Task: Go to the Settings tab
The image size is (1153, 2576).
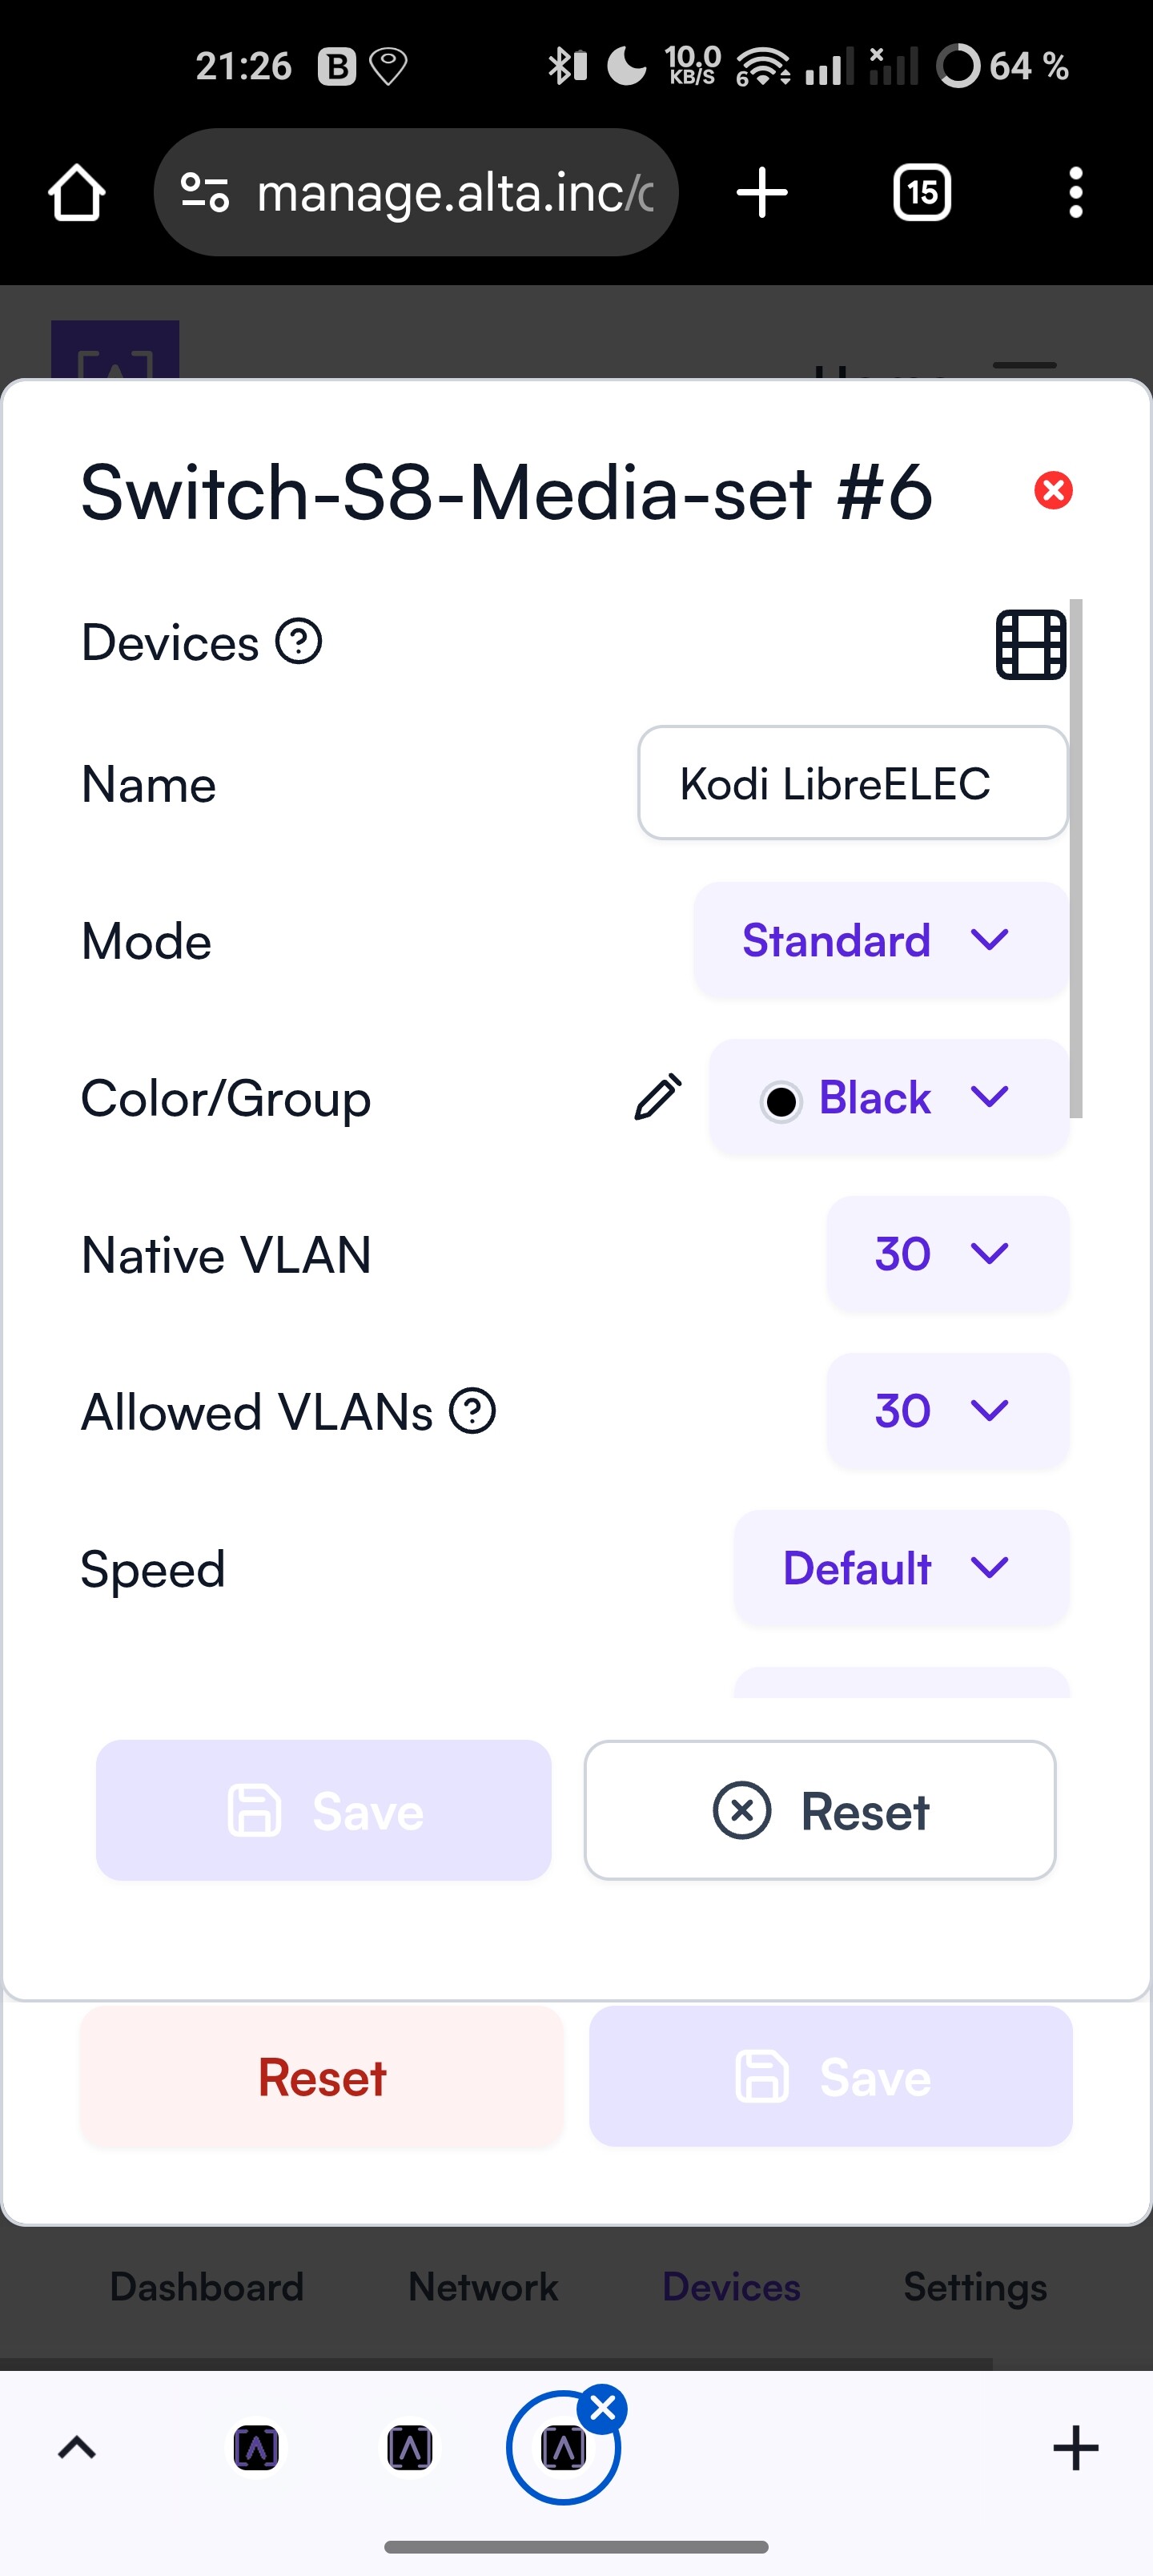Action: 975,2287
